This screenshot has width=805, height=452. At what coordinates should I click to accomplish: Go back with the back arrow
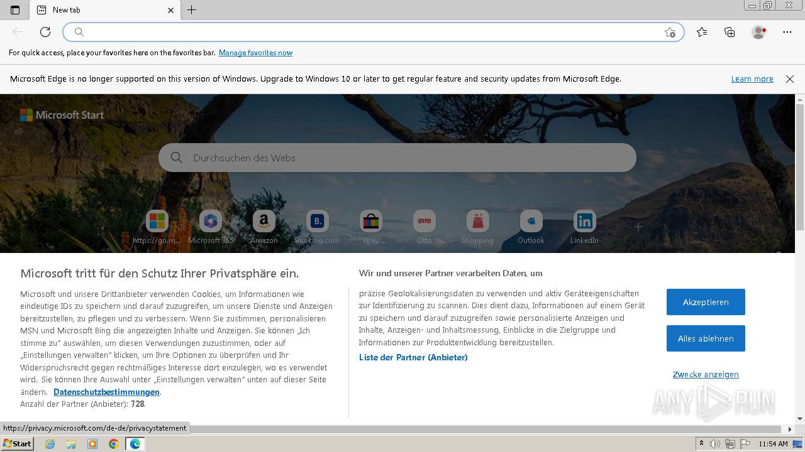[x=18, y=32]
